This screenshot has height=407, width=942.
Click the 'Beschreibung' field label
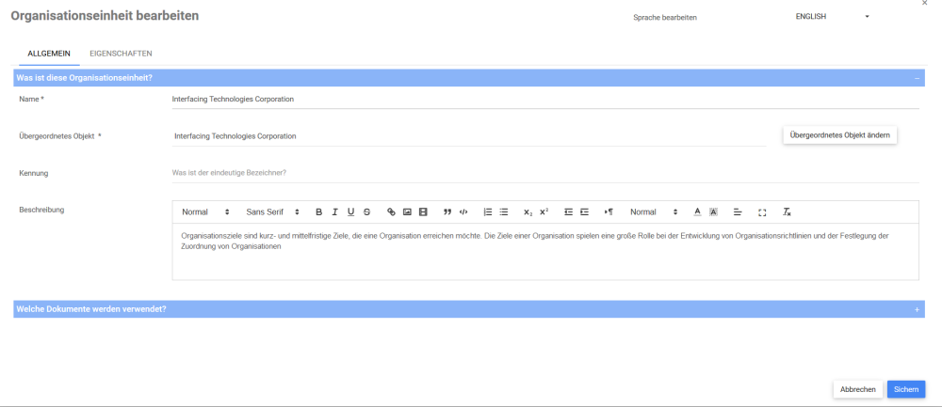coord(42,210)
